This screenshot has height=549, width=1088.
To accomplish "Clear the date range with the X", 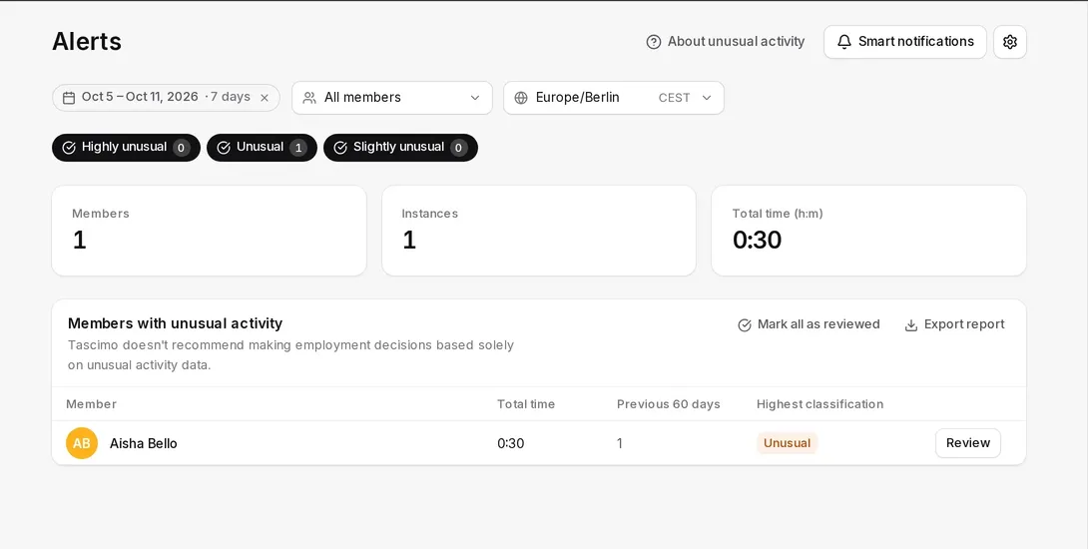I will click(265, 98).
